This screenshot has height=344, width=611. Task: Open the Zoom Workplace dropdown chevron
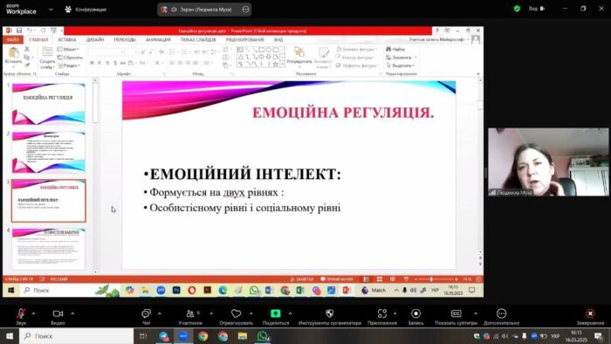tap(51, 10)
